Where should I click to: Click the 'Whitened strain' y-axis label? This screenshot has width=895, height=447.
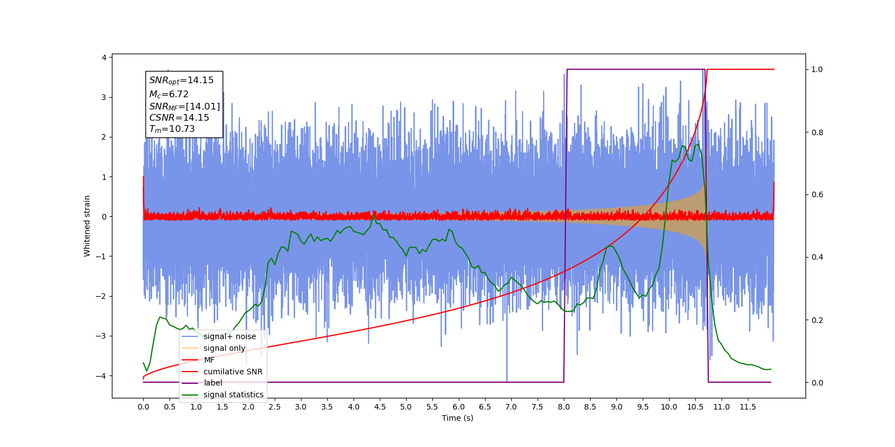pyautogui.click(x=87, y=226)
